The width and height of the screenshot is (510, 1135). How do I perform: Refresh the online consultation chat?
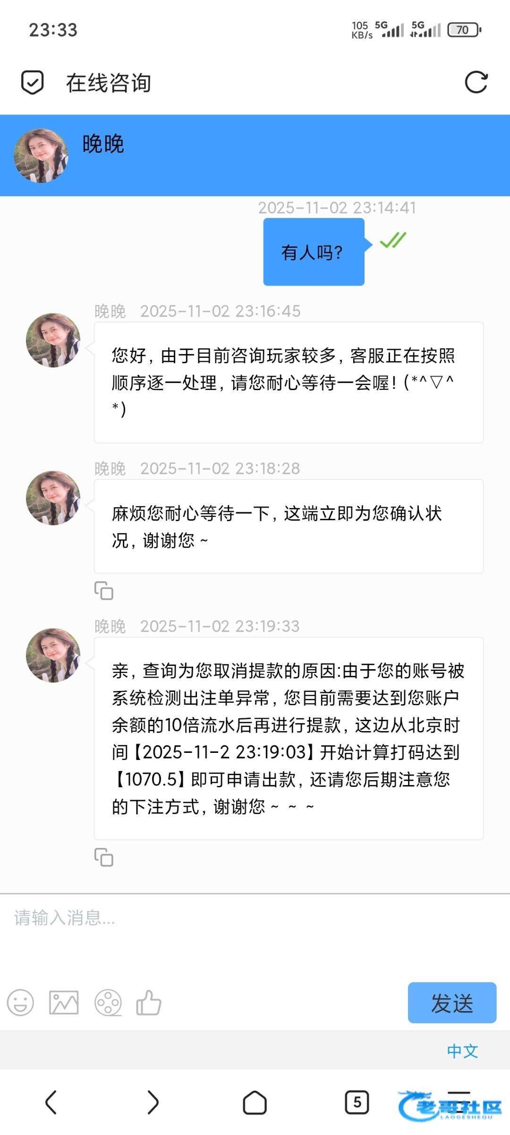476,83
